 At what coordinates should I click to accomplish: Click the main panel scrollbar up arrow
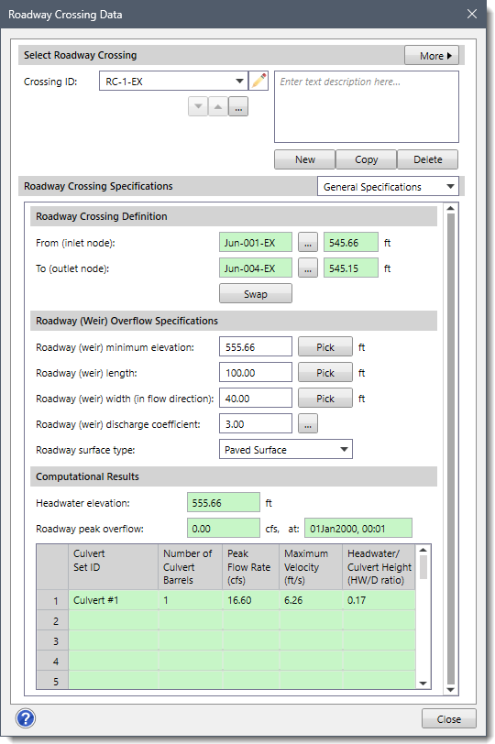pos(450,208)
